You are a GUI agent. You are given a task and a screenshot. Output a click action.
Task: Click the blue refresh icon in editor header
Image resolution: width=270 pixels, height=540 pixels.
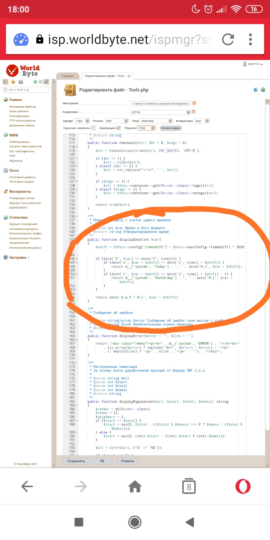[256, 90]
